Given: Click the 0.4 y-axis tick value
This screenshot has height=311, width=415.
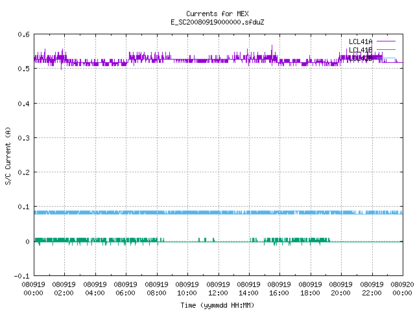Looking at the screenshot, I should (x=23, y=104).
